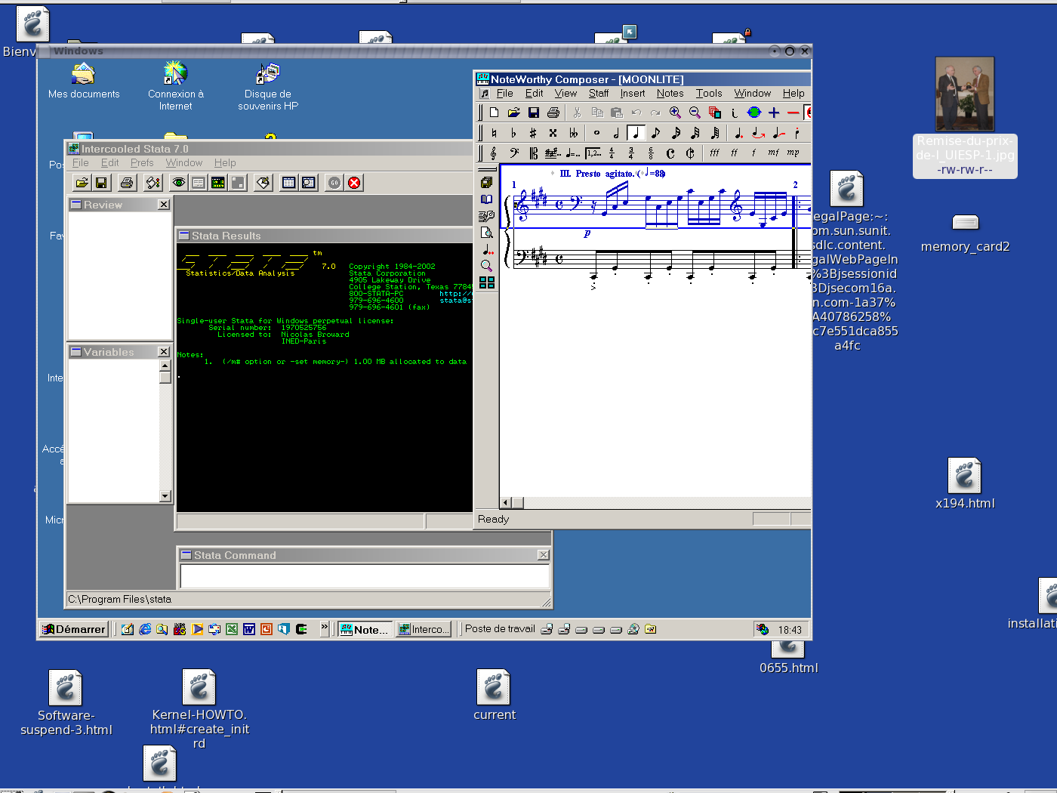
Task: Toggle the sharp accidental tool
Action: pos(533,133)
